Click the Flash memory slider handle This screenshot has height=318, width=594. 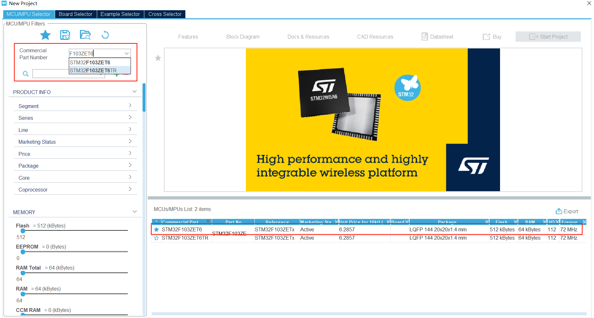click(x=23, y=231)
